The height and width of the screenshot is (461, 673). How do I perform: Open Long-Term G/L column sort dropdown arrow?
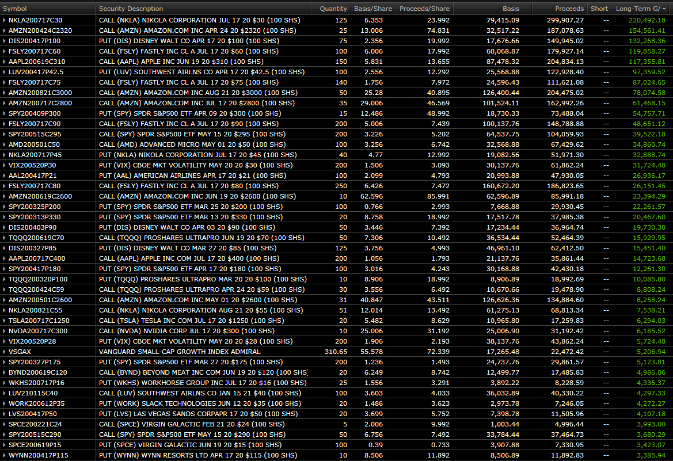[x=664, y=9]
